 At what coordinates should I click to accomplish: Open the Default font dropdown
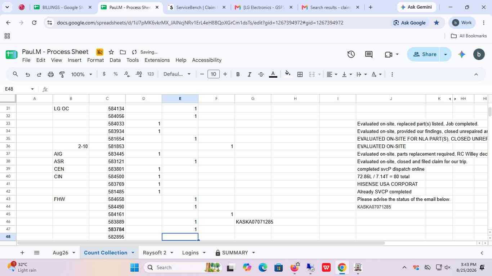click(177, 74)
